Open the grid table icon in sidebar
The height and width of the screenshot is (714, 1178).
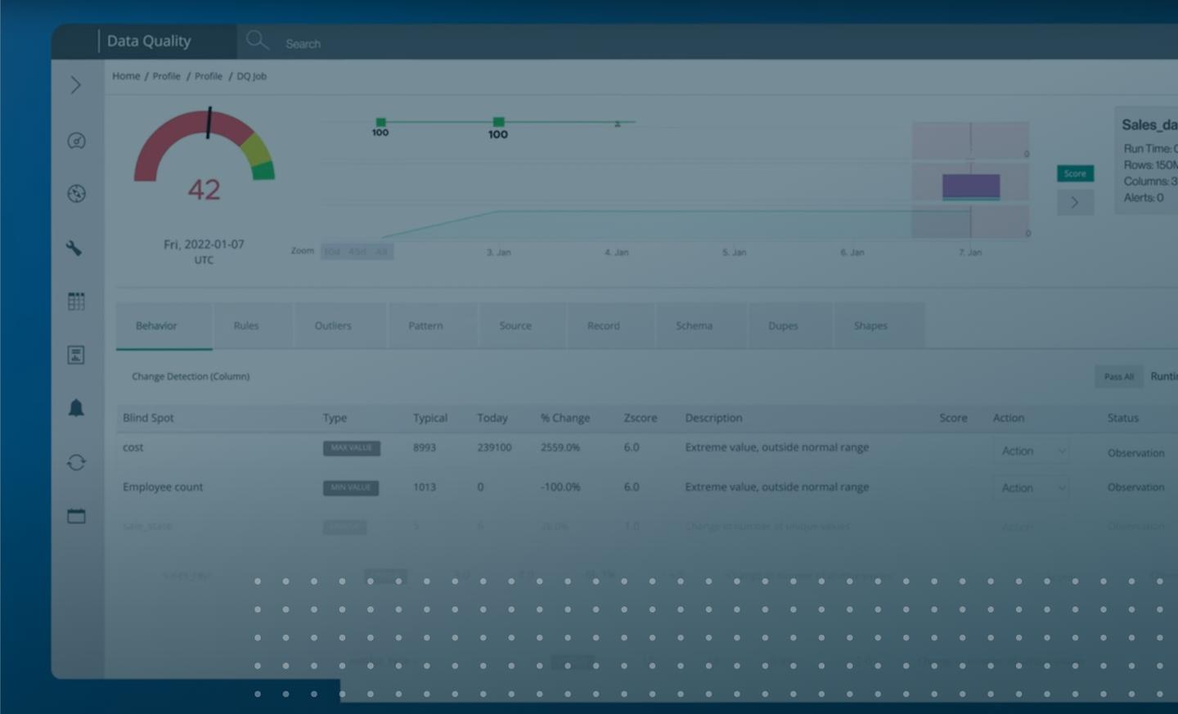(x=76, y=301)
